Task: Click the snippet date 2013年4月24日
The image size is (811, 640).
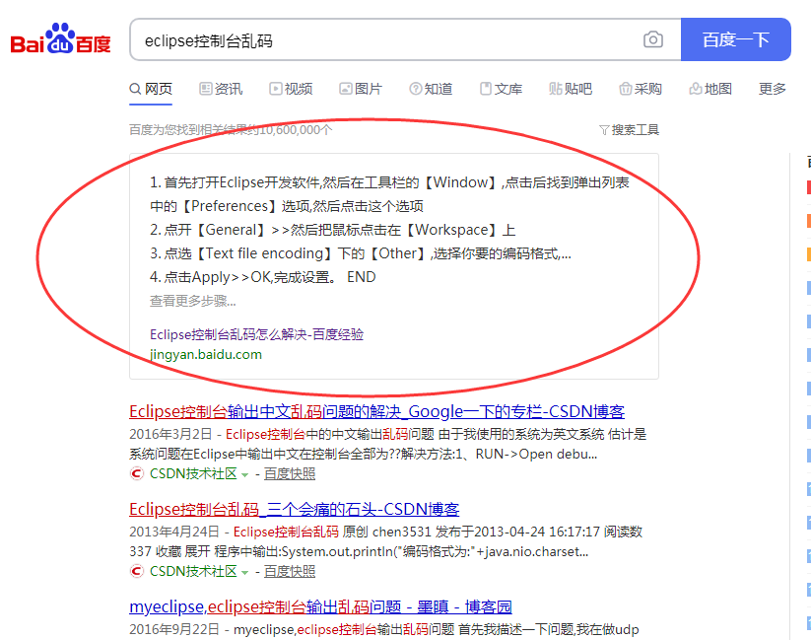Action: coord(174,533)
